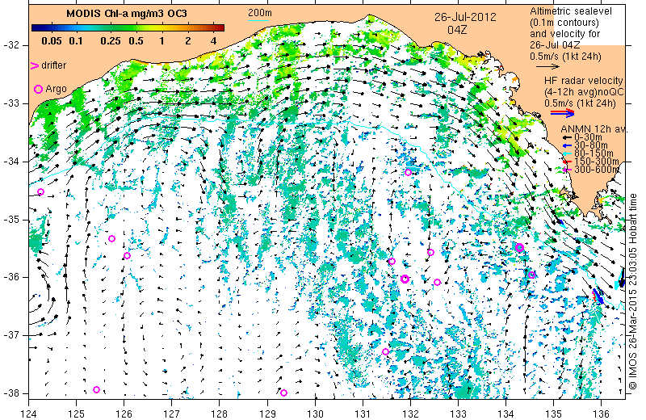The image size is (646, 420).
Task: Click the cyan line sample under 200m label
Action: [258, 21]
